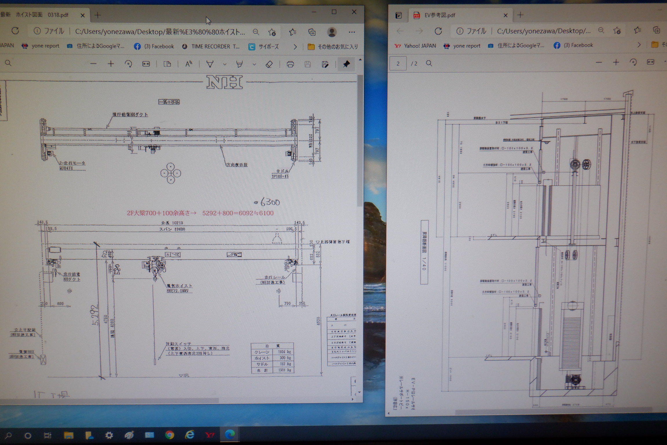Open TIME RECORDER bookmark
The height and width of the screenshot is (445, 667).
coord(211,47)
